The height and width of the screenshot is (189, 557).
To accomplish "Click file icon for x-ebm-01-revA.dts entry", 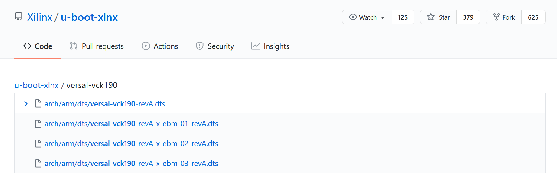I will click(38, 124).
